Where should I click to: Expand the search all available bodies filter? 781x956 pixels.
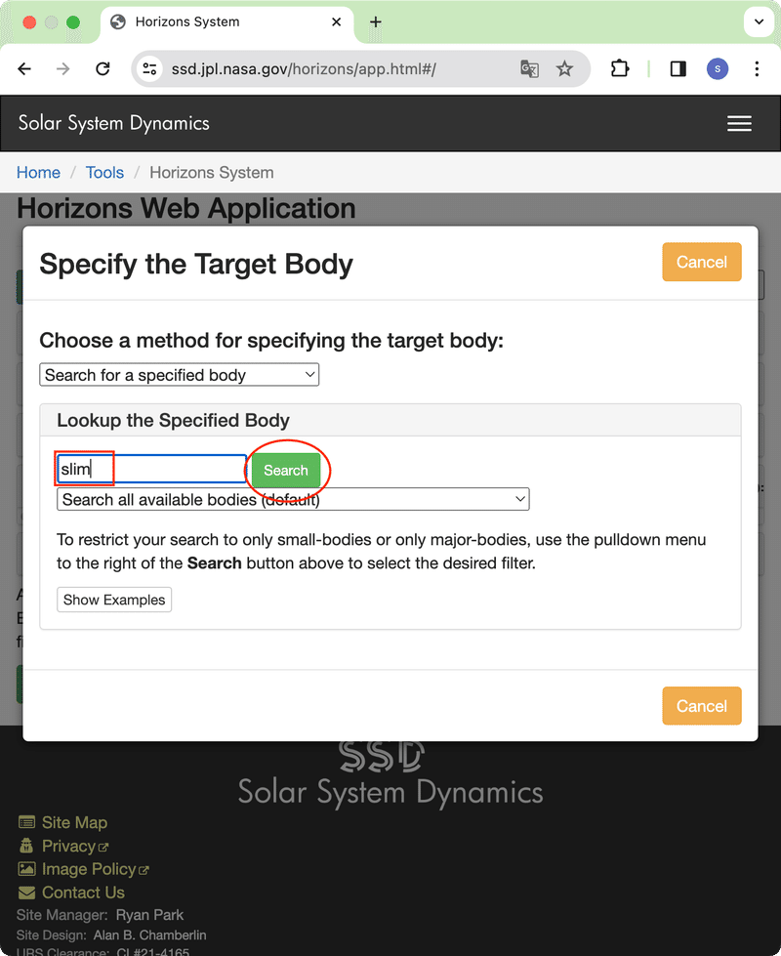click(x=293, y=499)
